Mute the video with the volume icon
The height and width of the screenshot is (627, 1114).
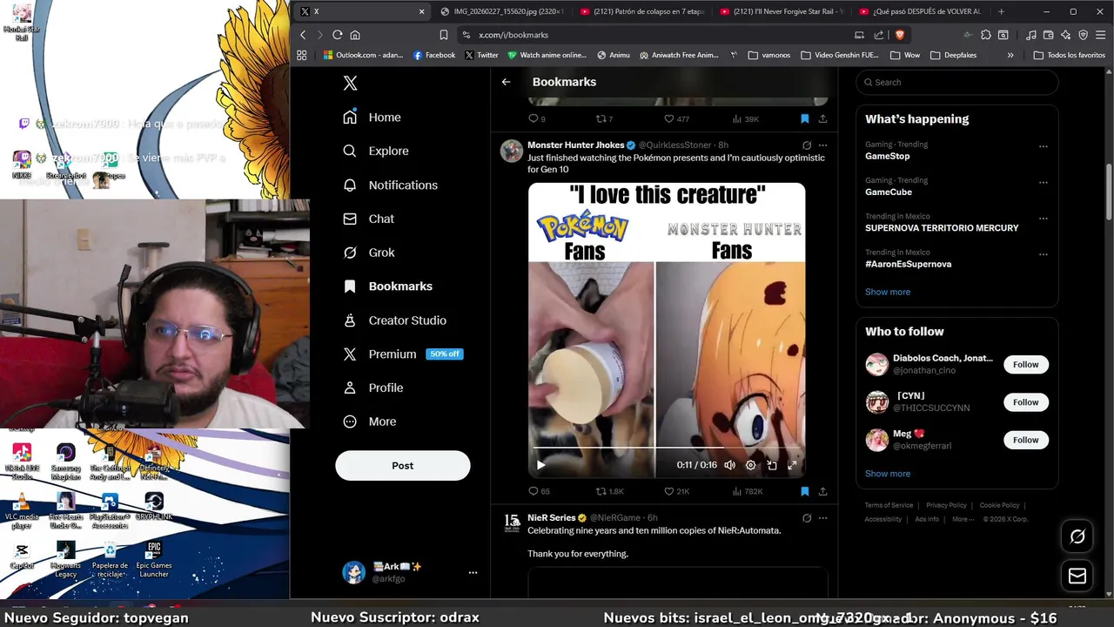[729, 465]
